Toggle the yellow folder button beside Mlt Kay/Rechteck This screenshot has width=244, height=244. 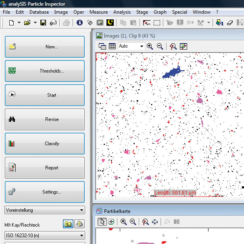tap(68, 225)
